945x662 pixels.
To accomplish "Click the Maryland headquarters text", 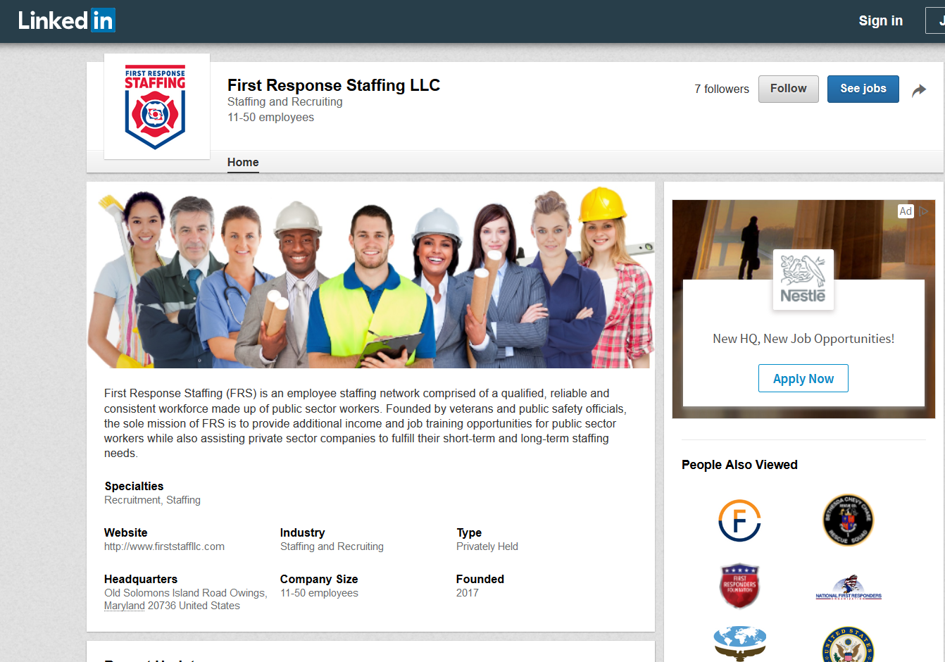I will [x=125, y=606].
